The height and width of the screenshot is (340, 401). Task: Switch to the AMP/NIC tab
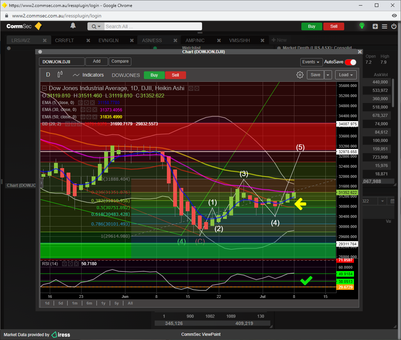pos(195,40)
